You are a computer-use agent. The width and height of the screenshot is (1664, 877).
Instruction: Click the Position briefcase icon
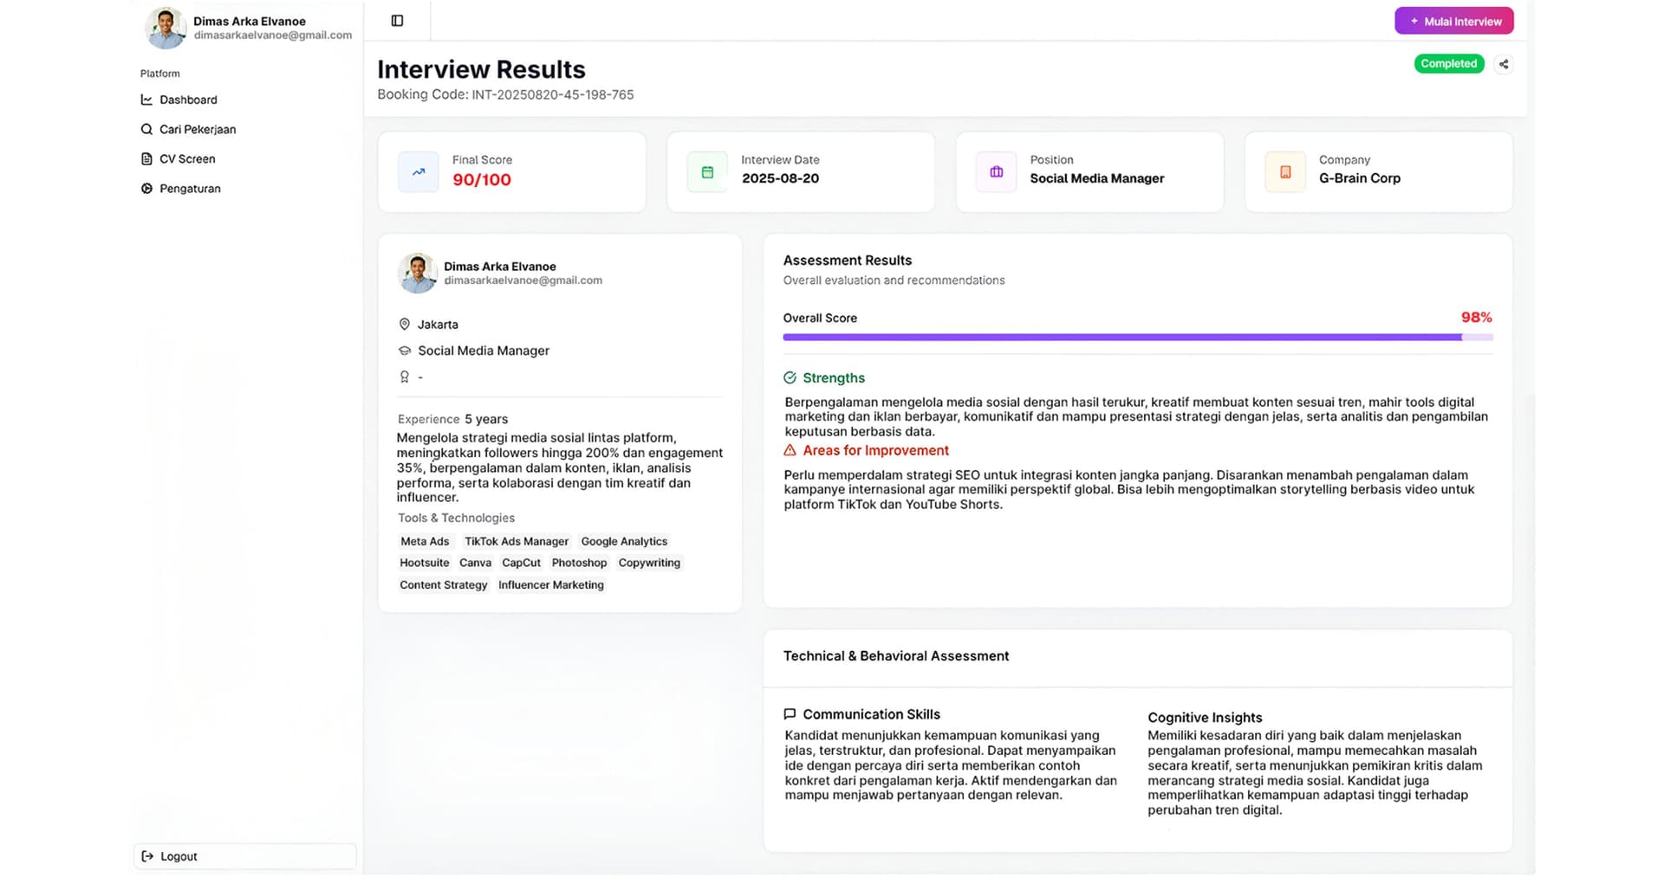click(x=996, y=172)
